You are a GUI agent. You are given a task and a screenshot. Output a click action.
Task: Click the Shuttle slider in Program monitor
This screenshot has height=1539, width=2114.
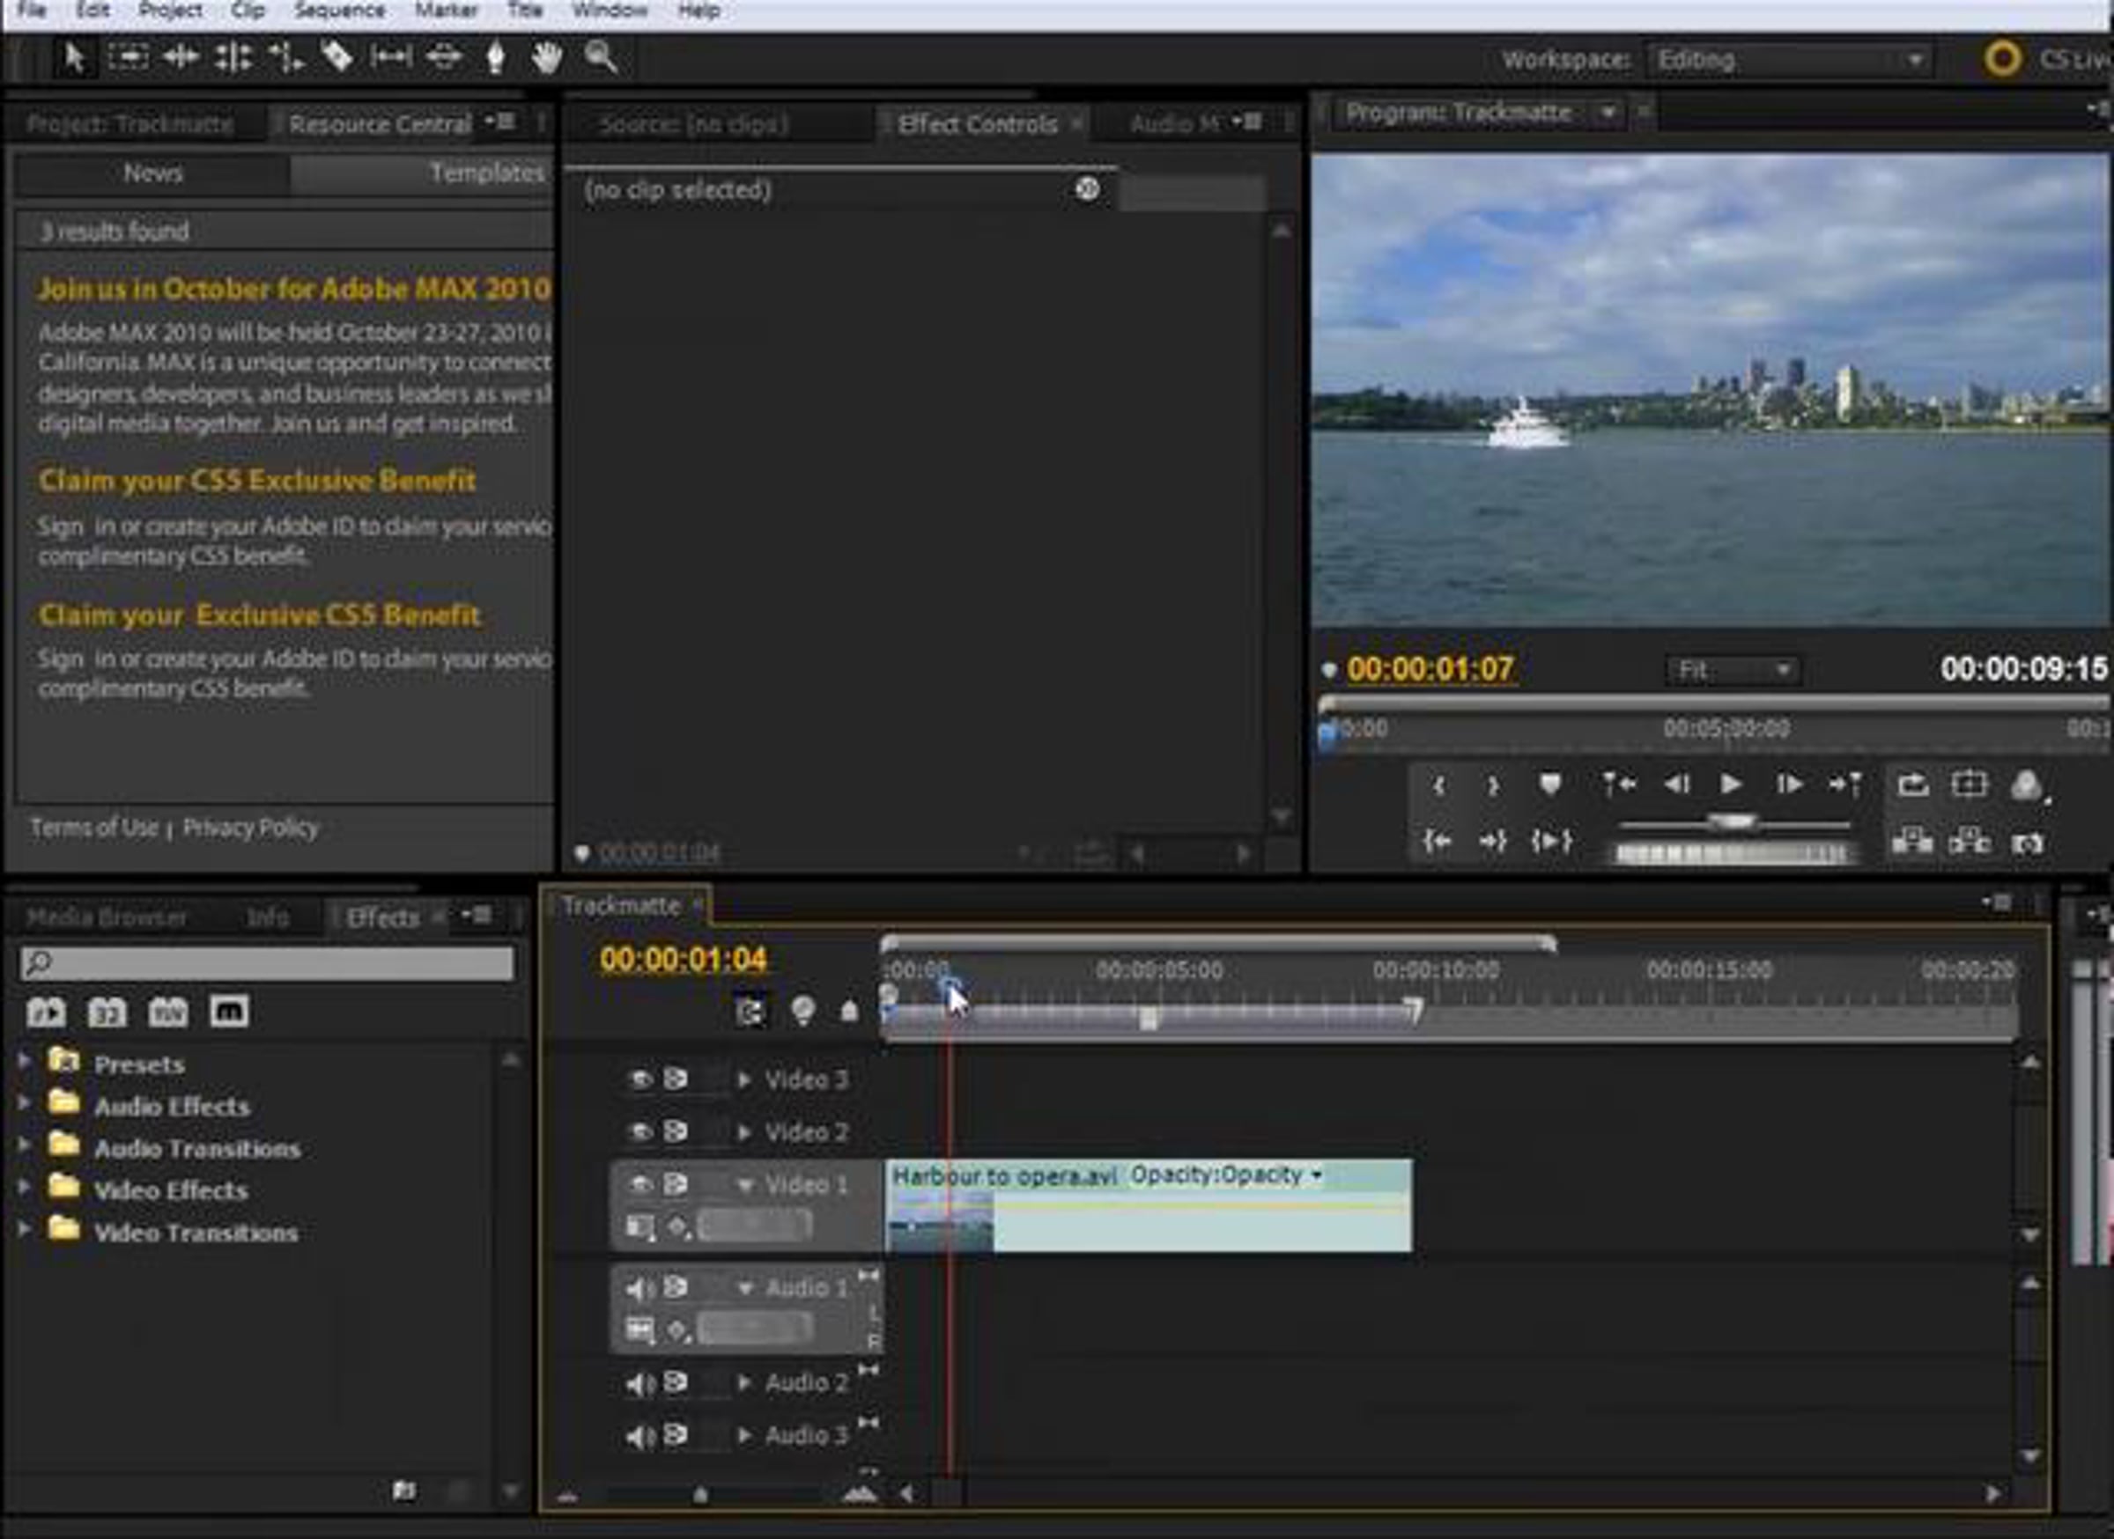tap(1733, 821)
